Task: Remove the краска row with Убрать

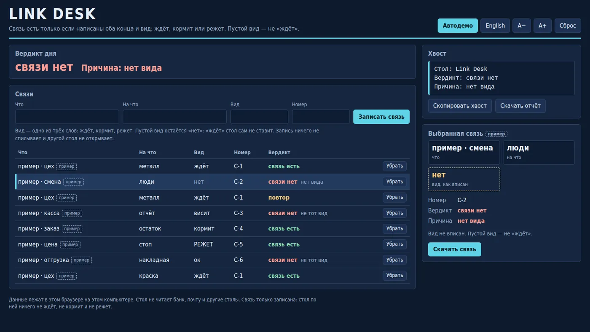Action: (x=395, y=275)
